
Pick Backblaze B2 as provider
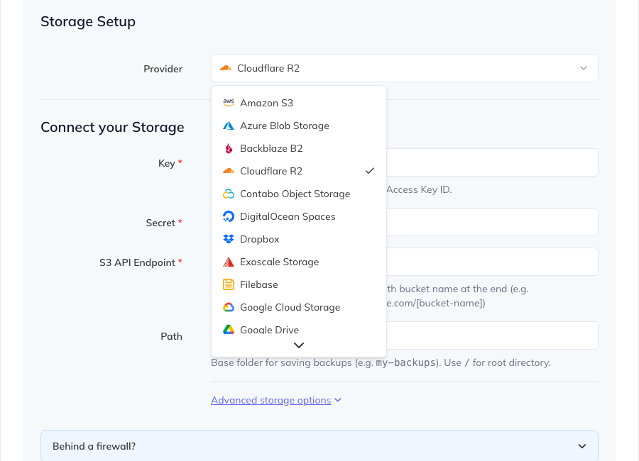[299, 149]
